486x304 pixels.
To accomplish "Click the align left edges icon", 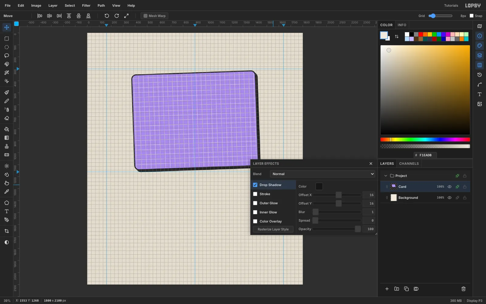I will [40, 16].
